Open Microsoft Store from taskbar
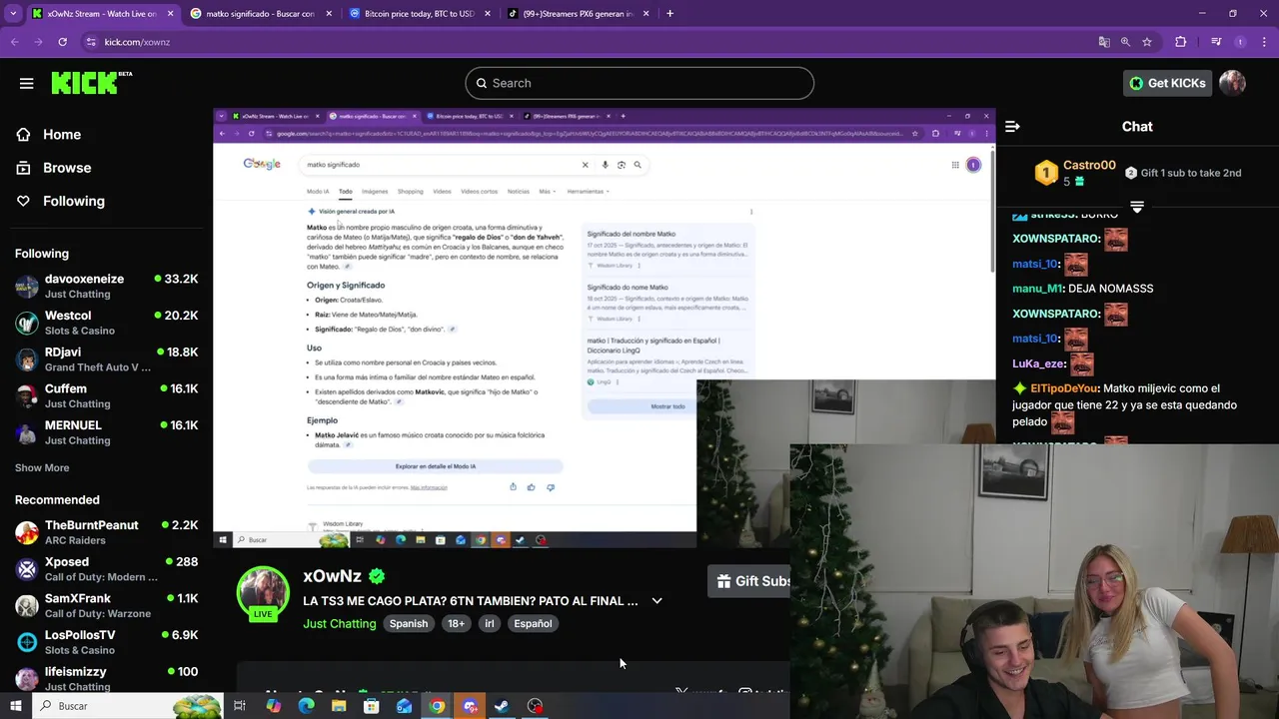This screenshot has width=1279, height=719. (x=372, y=706)
